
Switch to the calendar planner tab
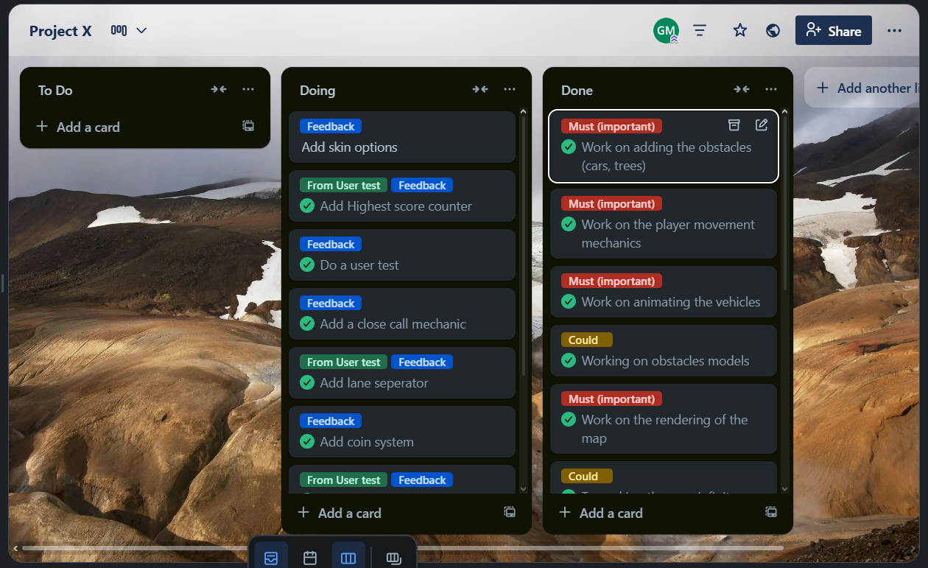point(310,558)
